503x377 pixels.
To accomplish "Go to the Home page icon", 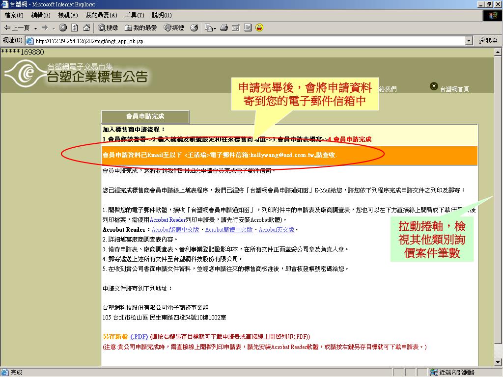I will click(86, 28).
